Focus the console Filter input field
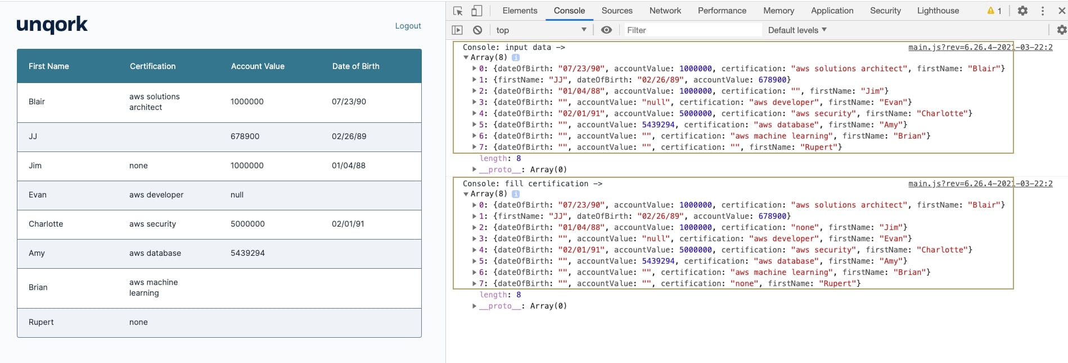This screenshot has width=1068, height=363. (x=692, y=30)
